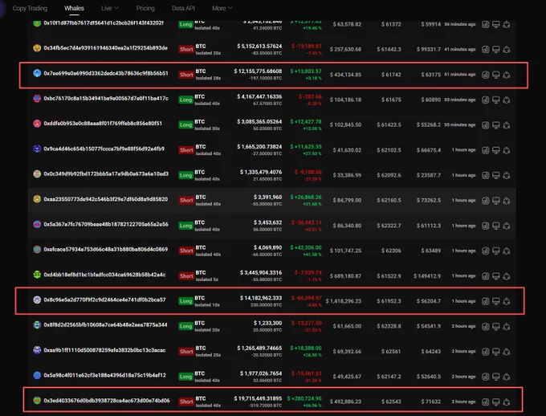Screen dimensions: 546x416
Task: Click rightmost action icon for address 0x34fb5ec7
Action: coord(507,50)
